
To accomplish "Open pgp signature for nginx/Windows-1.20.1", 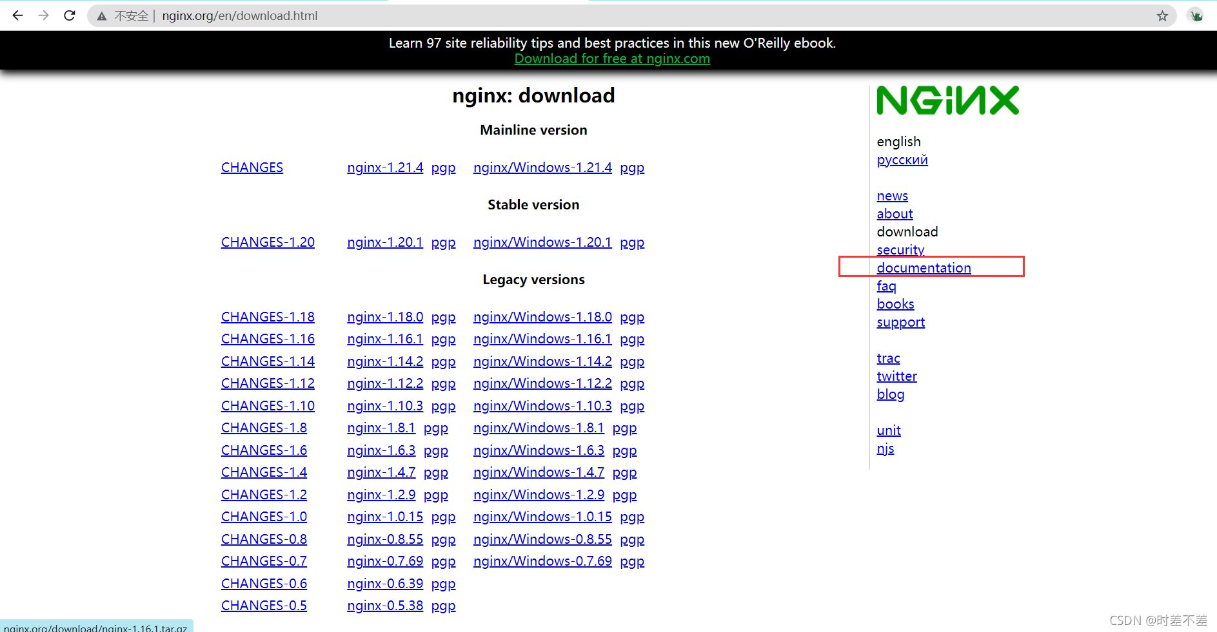I will pos(632,243).
